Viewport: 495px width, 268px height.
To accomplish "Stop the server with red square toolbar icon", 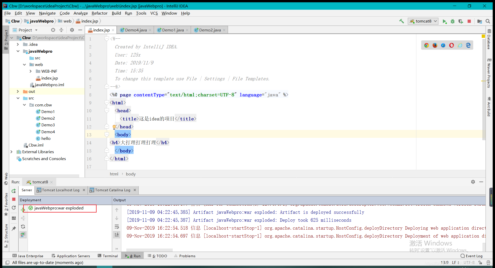I will click(469, 21).
